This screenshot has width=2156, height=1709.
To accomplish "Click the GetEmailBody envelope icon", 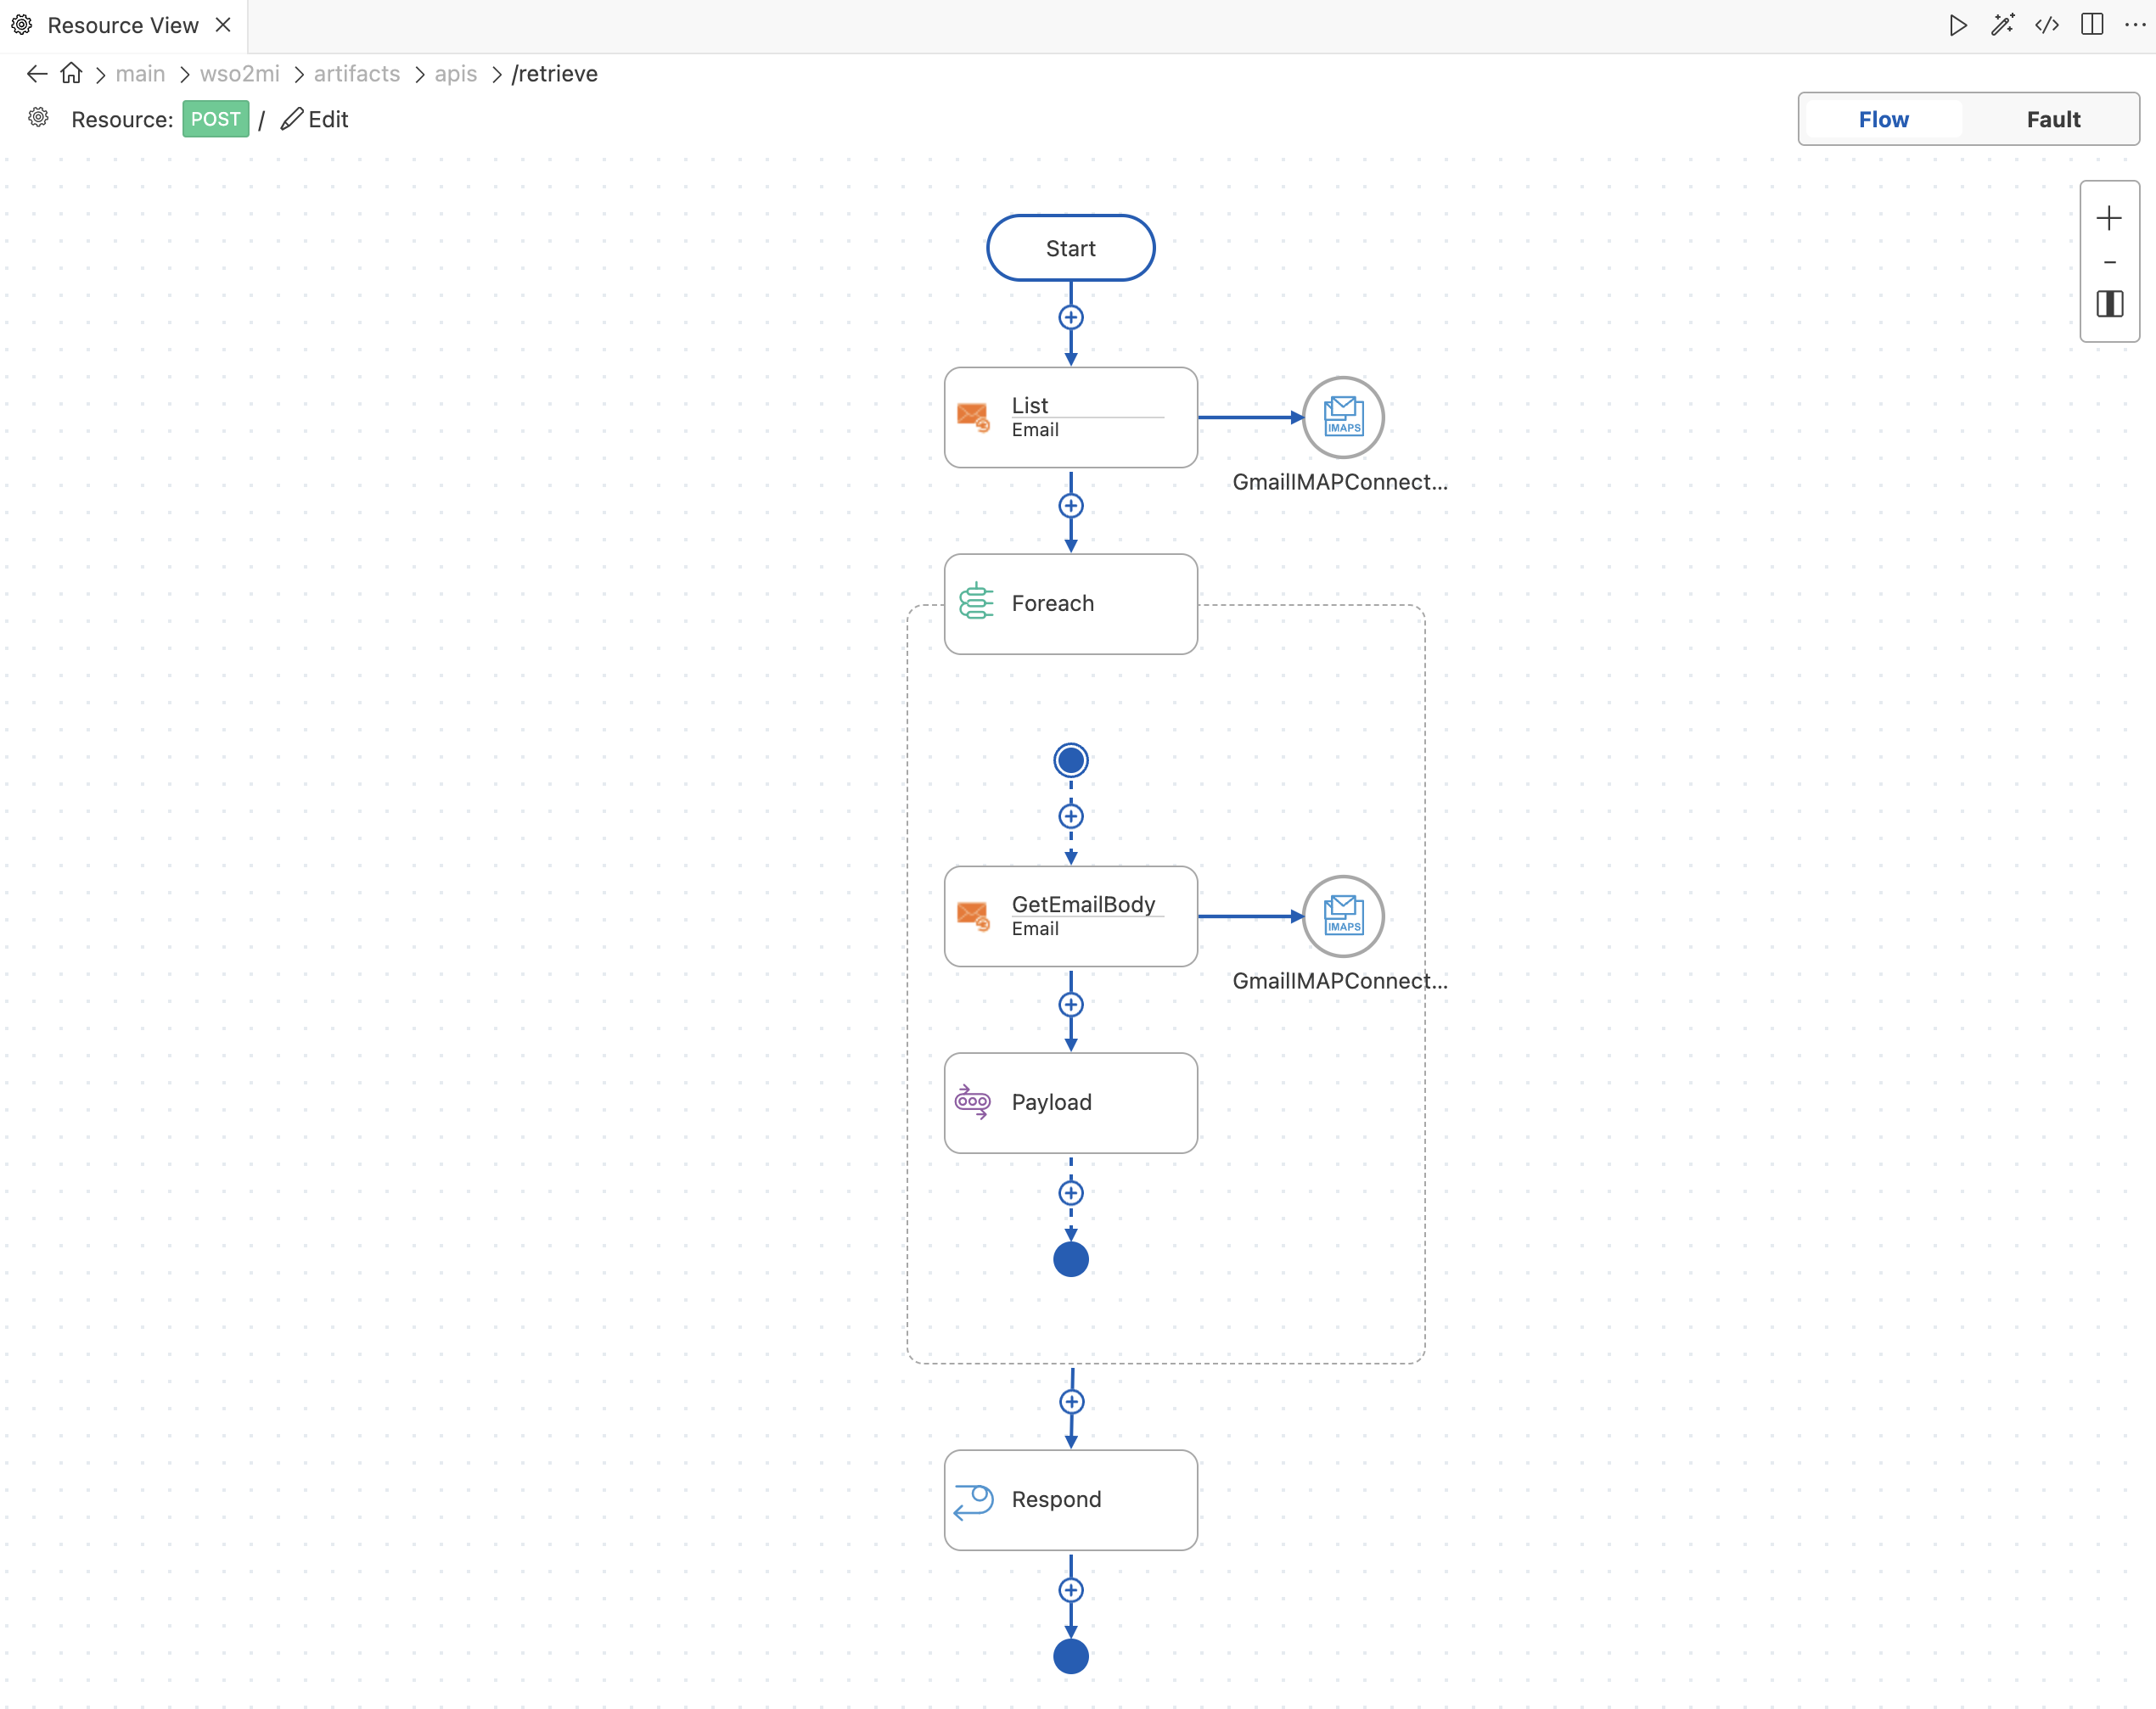I will [x=973, y=916].
